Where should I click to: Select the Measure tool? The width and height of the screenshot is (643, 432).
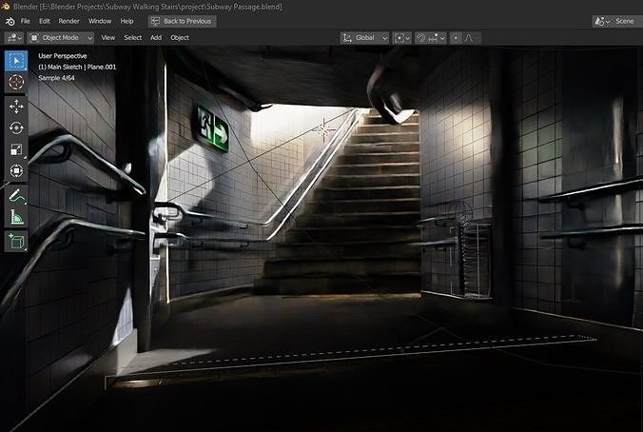[x=16, y=217]
